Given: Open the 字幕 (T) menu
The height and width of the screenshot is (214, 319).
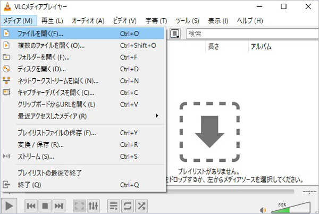Looking at the screenshot, I should 156,21.
